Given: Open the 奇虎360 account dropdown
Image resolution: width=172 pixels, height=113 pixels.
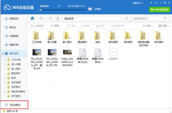Looking at the screenshot, I should [x=59, y=6].
